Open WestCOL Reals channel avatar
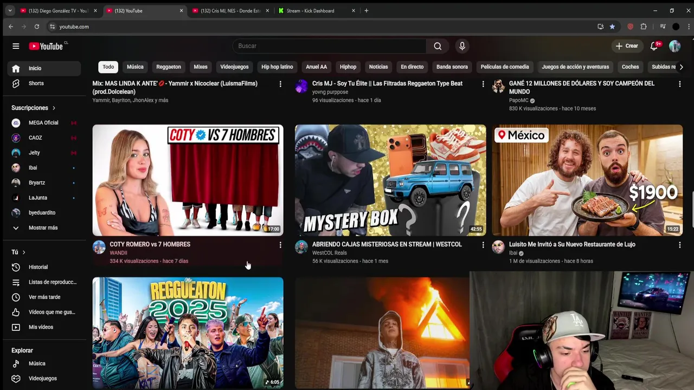This screenshot has height=390, width=694. point(301,248)
